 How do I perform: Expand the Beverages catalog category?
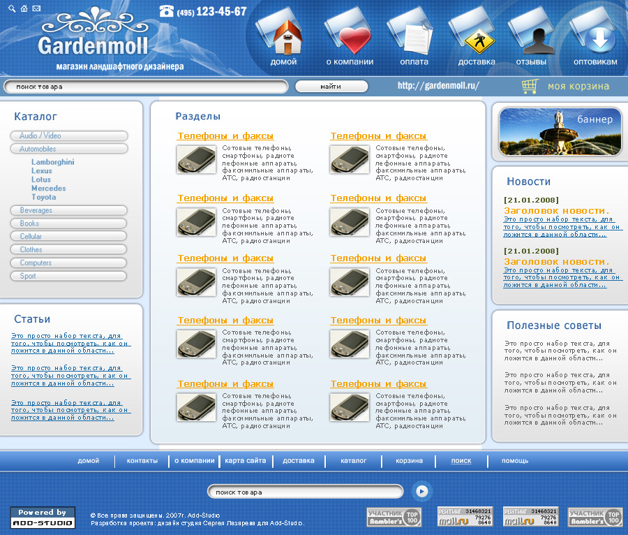pos(68,210)
